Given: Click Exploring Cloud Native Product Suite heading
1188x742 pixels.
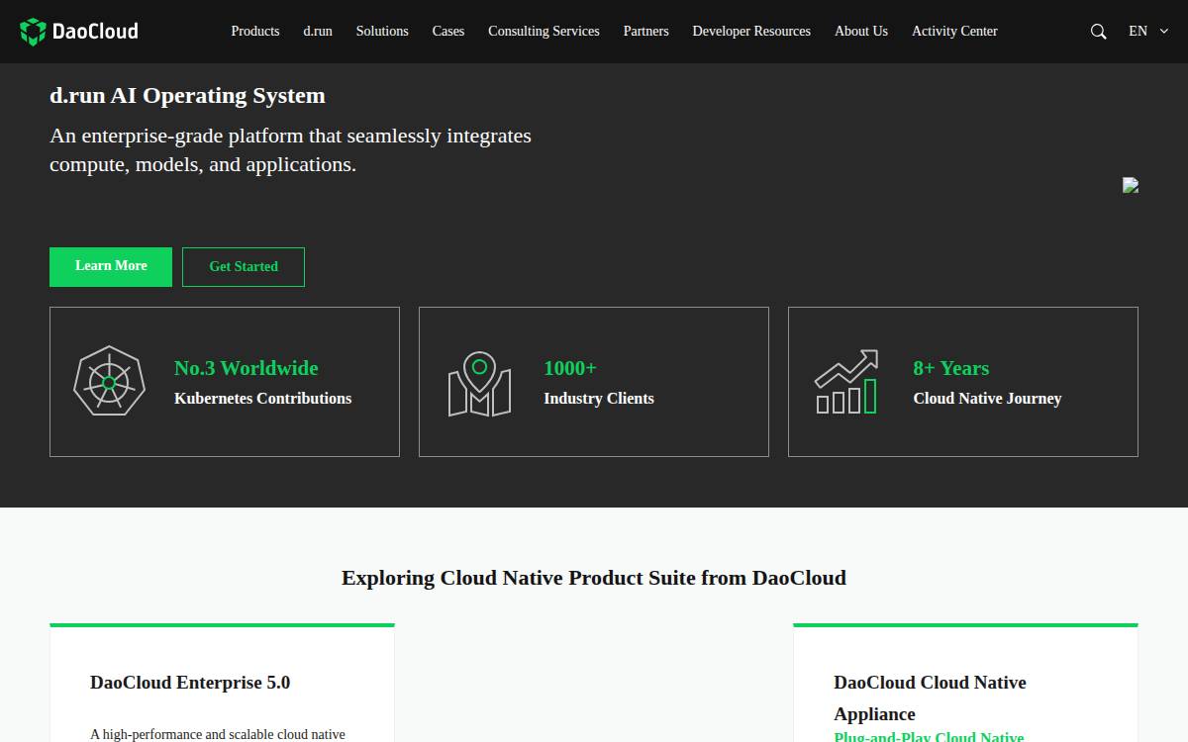Looking at the screenshot, I should pos(594,578).
